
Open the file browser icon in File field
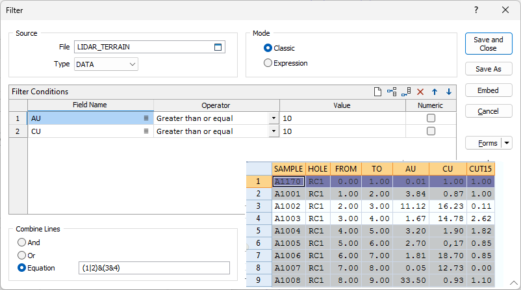pyautogui.click(x=218, y=47)
